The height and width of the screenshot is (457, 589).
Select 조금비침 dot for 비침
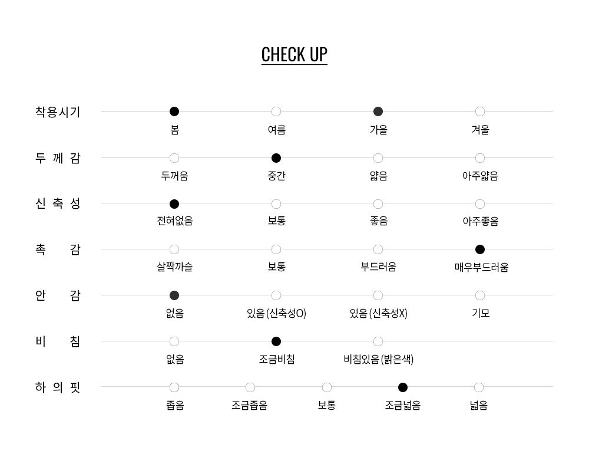click(276, 341)
